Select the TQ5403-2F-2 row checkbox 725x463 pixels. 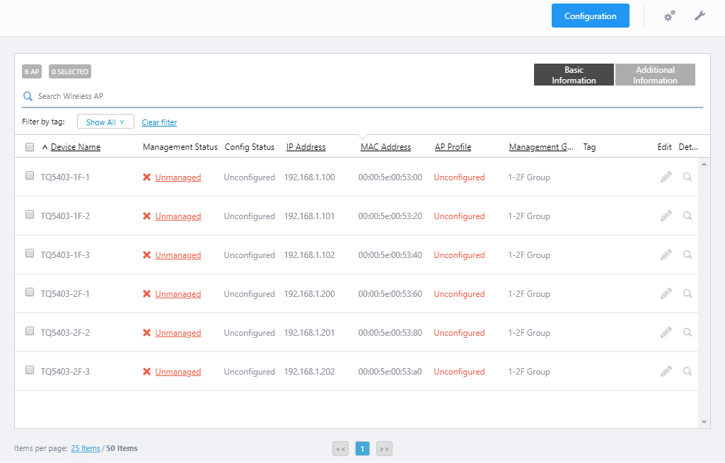coord(30,332)
